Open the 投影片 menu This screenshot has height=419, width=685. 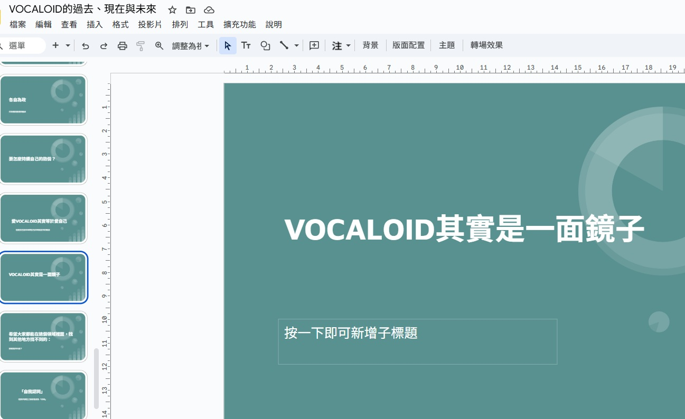150,24
